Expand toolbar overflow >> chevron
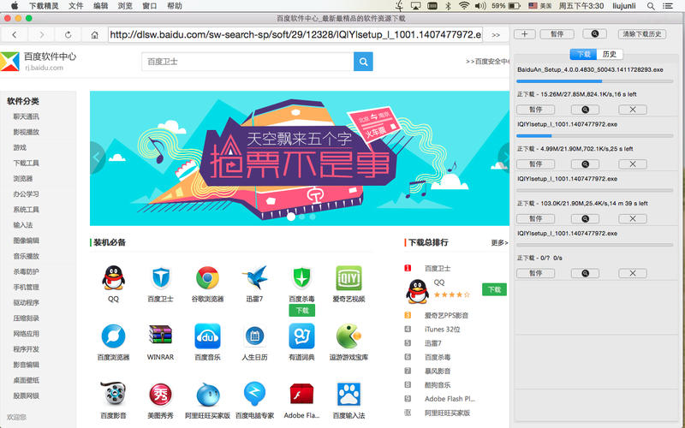Image resolution: width=685 pixels, height=428 pixels. (496, 35)
